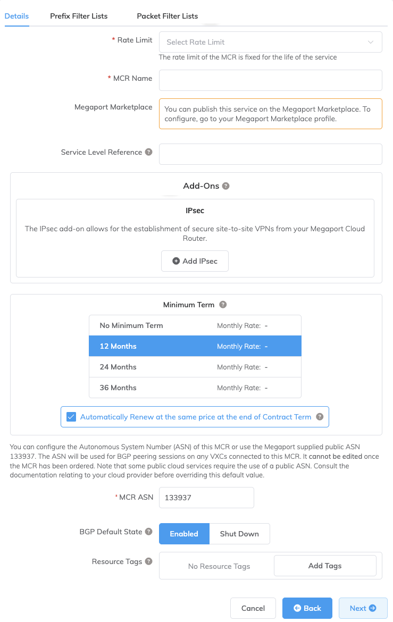Screen dimensions: 393x622
Task: Uncheck the Automatically Renew checkbox
Action: point(71,417)
